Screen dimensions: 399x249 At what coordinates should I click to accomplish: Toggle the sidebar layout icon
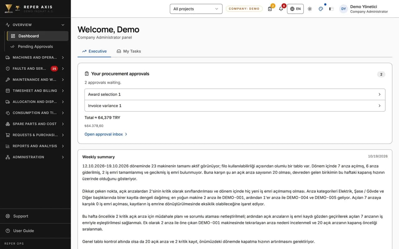coord(331,9)
